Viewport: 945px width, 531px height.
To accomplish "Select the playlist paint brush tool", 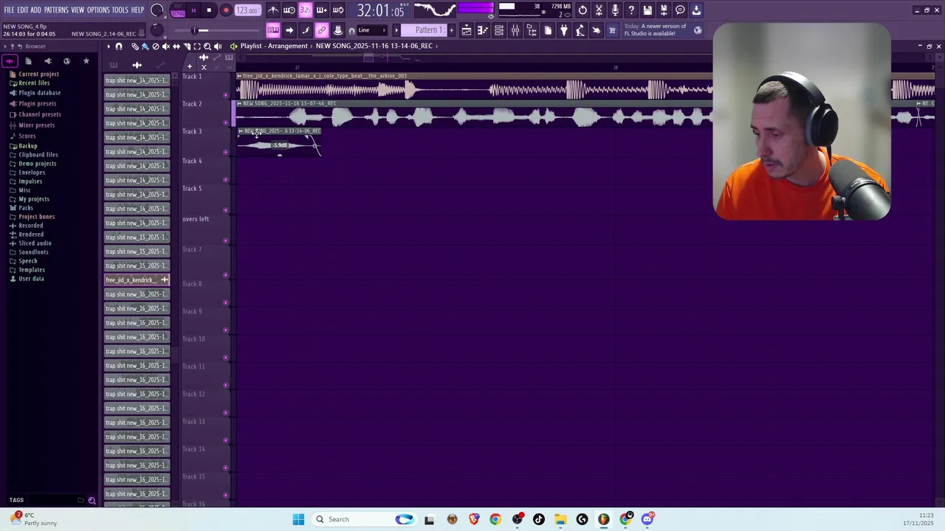I will click(x=145, y=46).
